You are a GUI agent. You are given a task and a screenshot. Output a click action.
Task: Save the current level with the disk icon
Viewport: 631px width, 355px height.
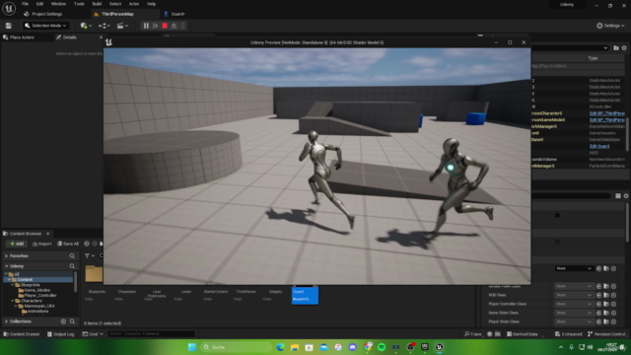point(9,26)
